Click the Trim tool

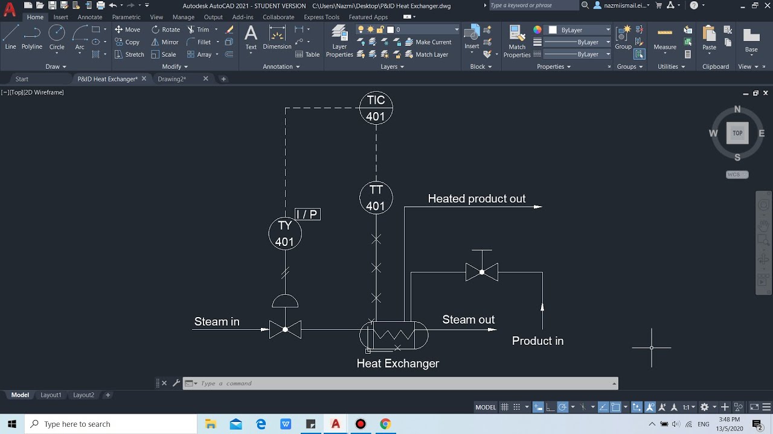click(x=198, y=30)
